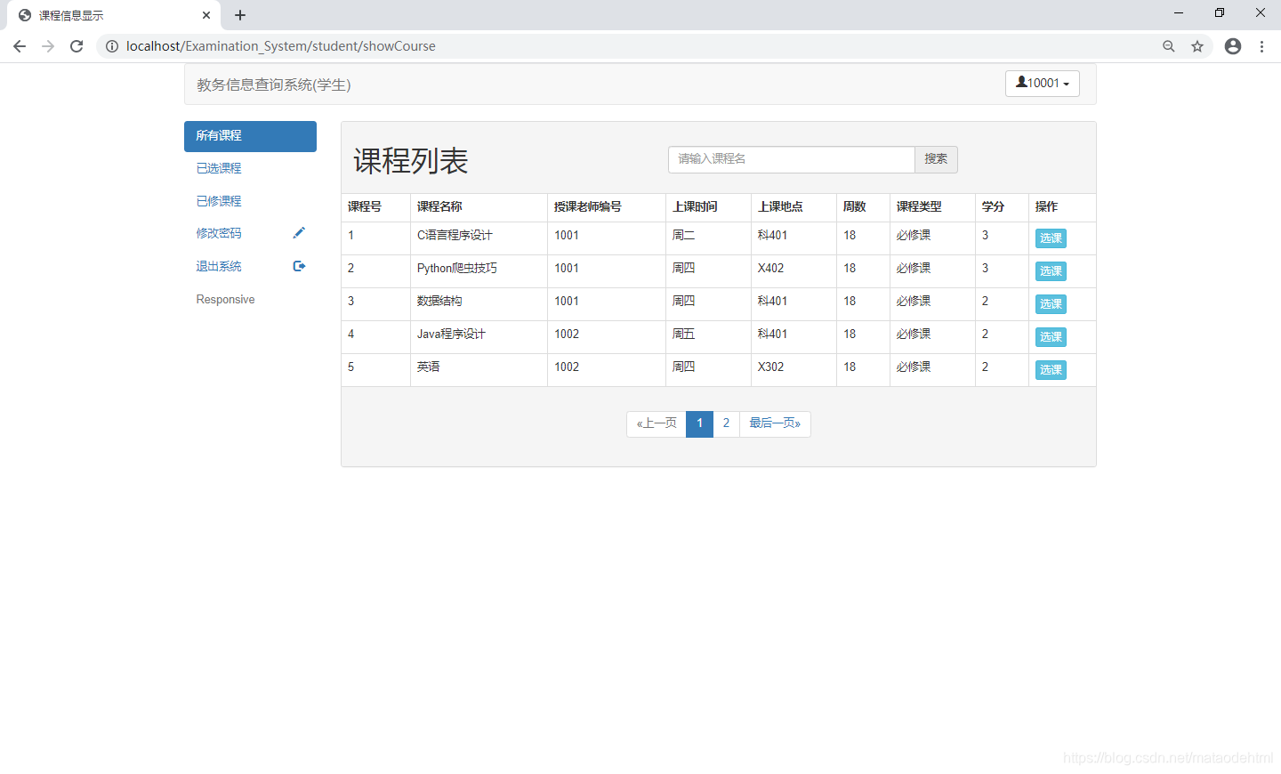This screenshot has height=774, width=1281.
Task: Select course Java程序设计 with 选课 button
Action: tap(1051, 337)
